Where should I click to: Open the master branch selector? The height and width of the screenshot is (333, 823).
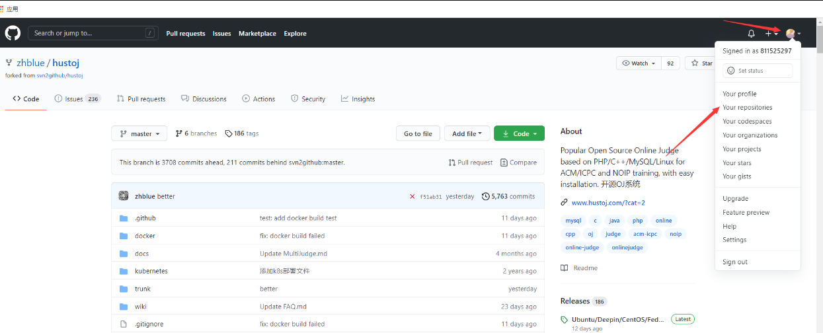click(139, 133)
